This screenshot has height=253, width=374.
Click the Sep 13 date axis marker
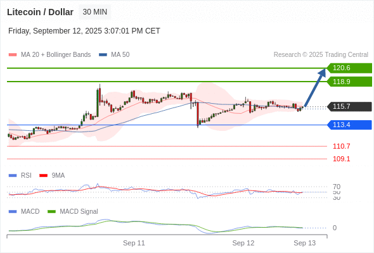click(305, 243)
